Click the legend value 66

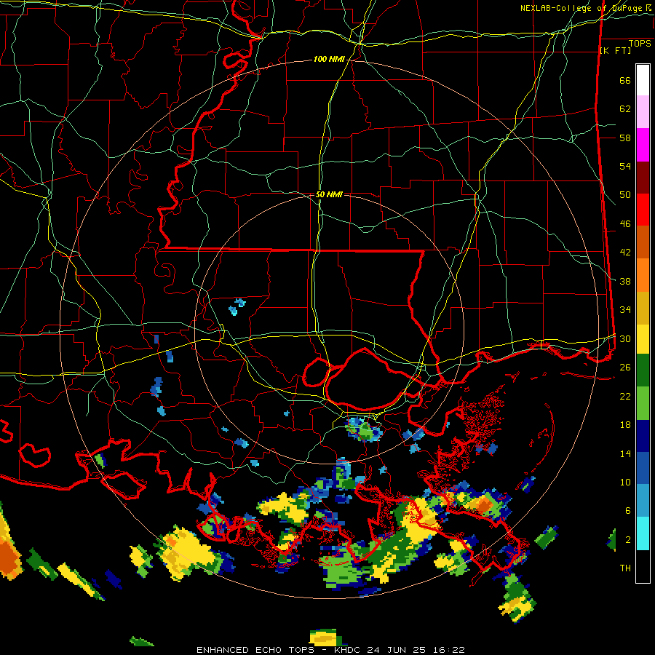point(625,81)
